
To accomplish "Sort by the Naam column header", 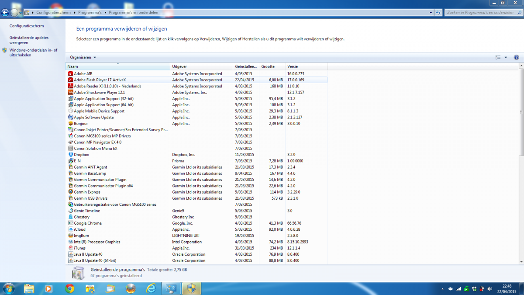I will pyautogui.click(x=117, y=66).
